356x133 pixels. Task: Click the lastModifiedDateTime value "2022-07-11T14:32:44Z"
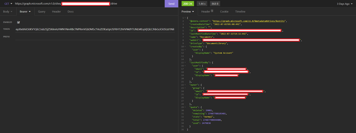pos(233,34)
